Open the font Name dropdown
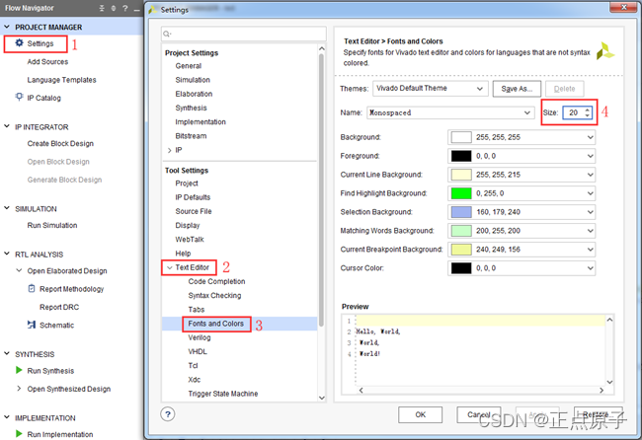Viewport: 642px width, 440px height. pos(450,112)
